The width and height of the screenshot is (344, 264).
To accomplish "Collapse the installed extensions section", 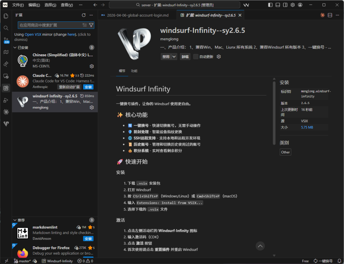I will (x=15, y=48).
